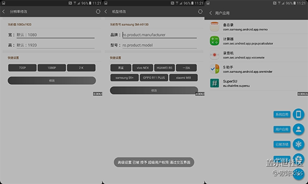Screen dimensions: 308x184
Task: Tap the 用户应用 label button
Action: click(282, 129)
